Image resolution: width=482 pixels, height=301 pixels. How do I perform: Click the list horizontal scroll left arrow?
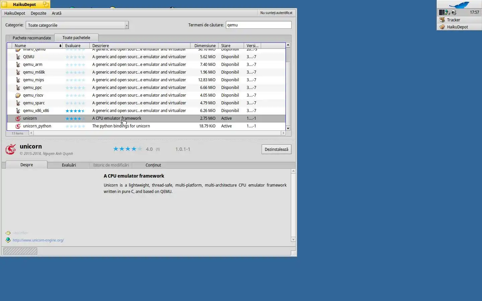coord(31,133)
